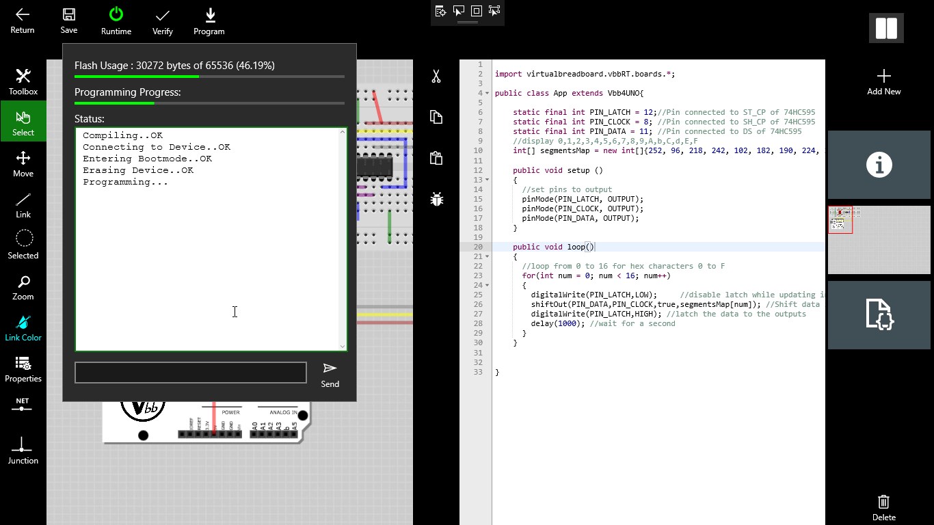Screen dimensions: 934x525
Task: Toggle the Link Color tool
Action: [23, 328]
